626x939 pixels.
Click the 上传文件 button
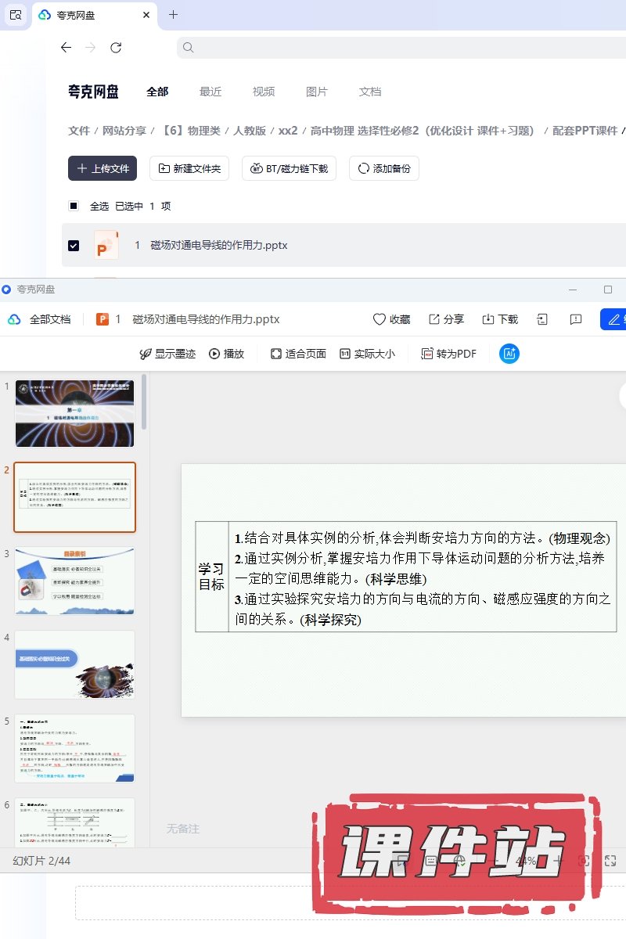click(x=103, y=168)
